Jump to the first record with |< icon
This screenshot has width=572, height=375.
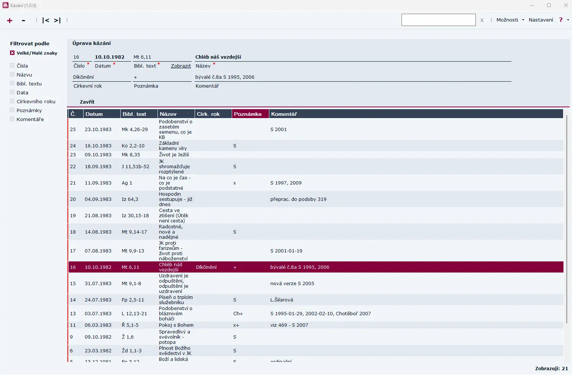point(46,20)
